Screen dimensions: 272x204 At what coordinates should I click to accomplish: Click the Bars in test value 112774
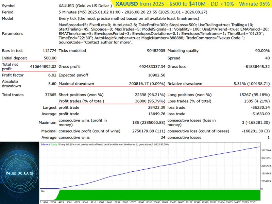click(49, 51)
